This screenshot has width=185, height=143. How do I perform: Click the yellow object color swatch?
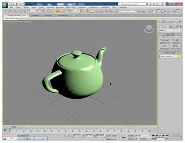tap(180, 56)
